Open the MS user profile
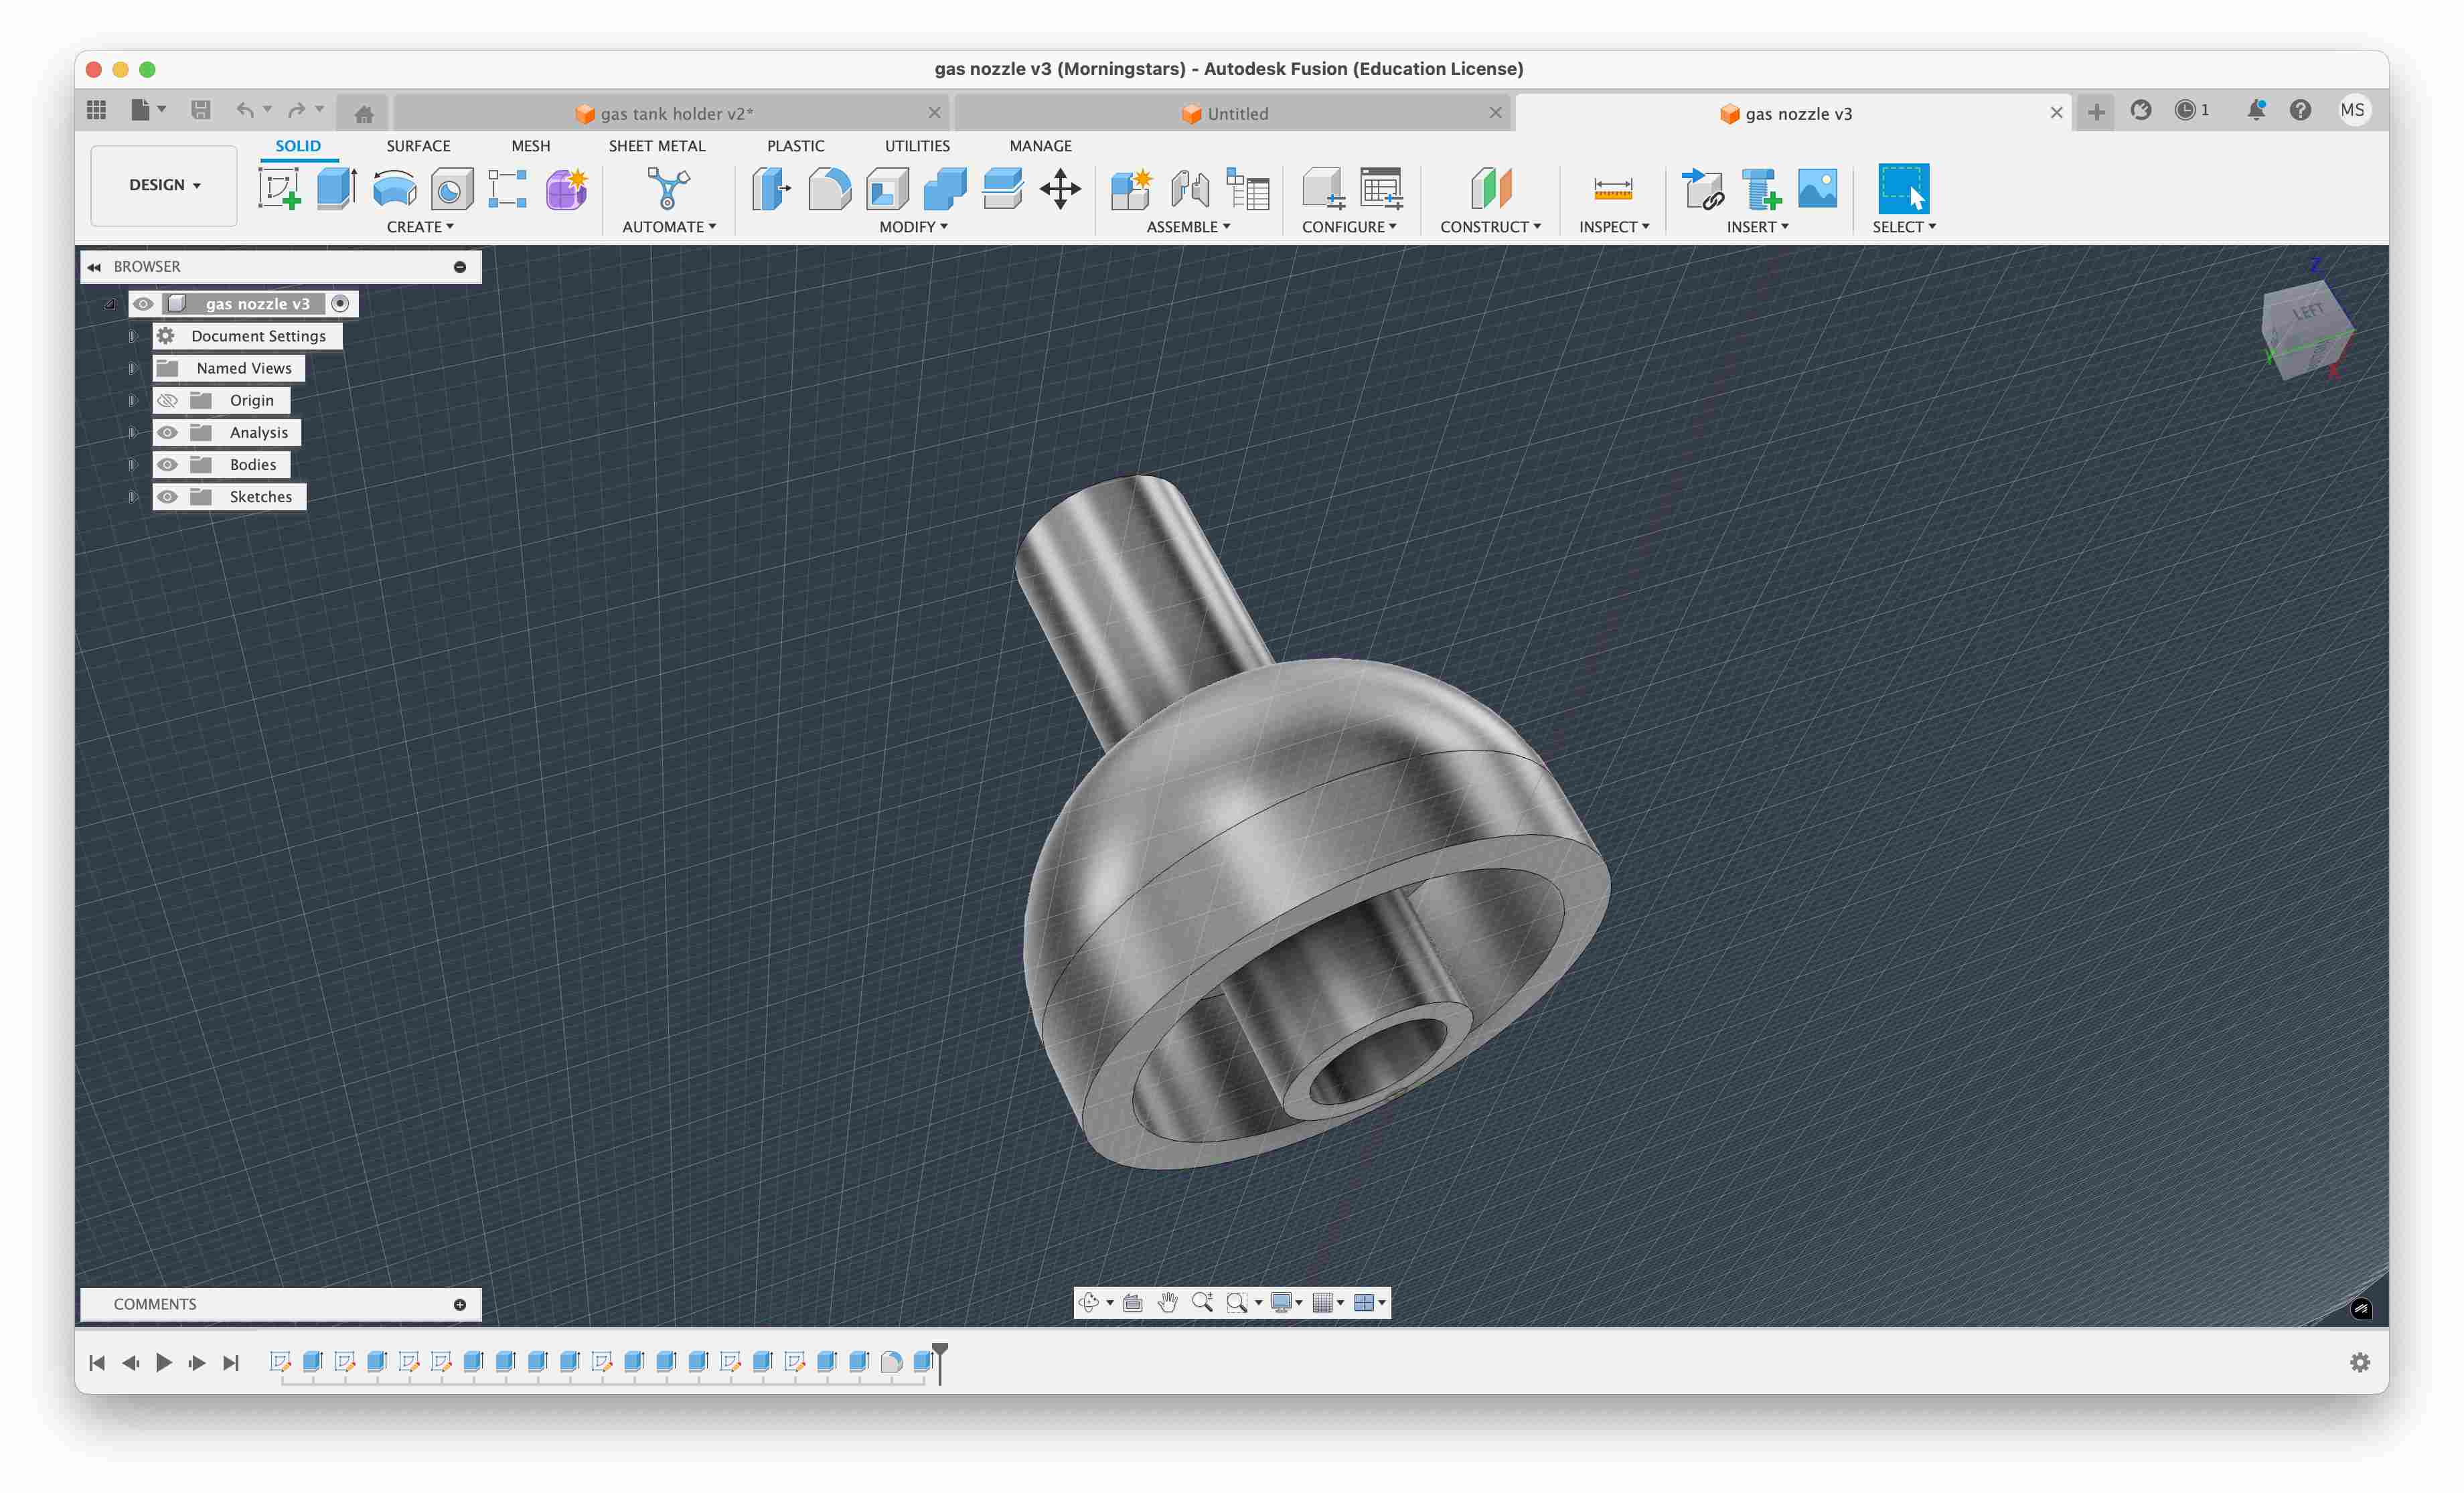The height and width of the screenshot is (1493, 2464). (x=2352, y=110)
